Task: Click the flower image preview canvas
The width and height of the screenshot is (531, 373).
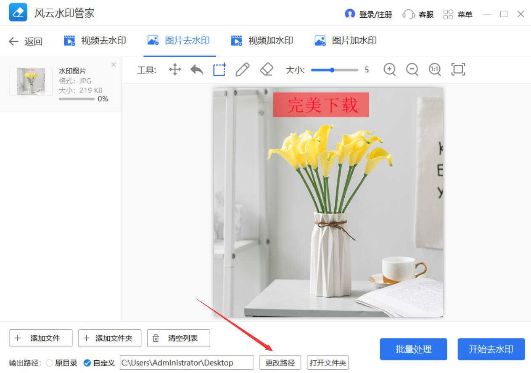Action: (328, 202)
